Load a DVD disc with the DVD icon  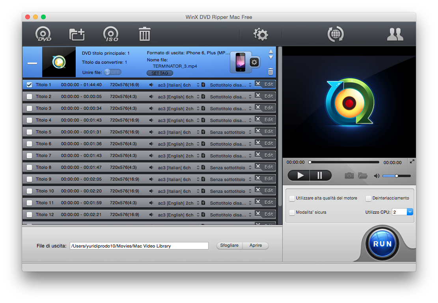43,34
